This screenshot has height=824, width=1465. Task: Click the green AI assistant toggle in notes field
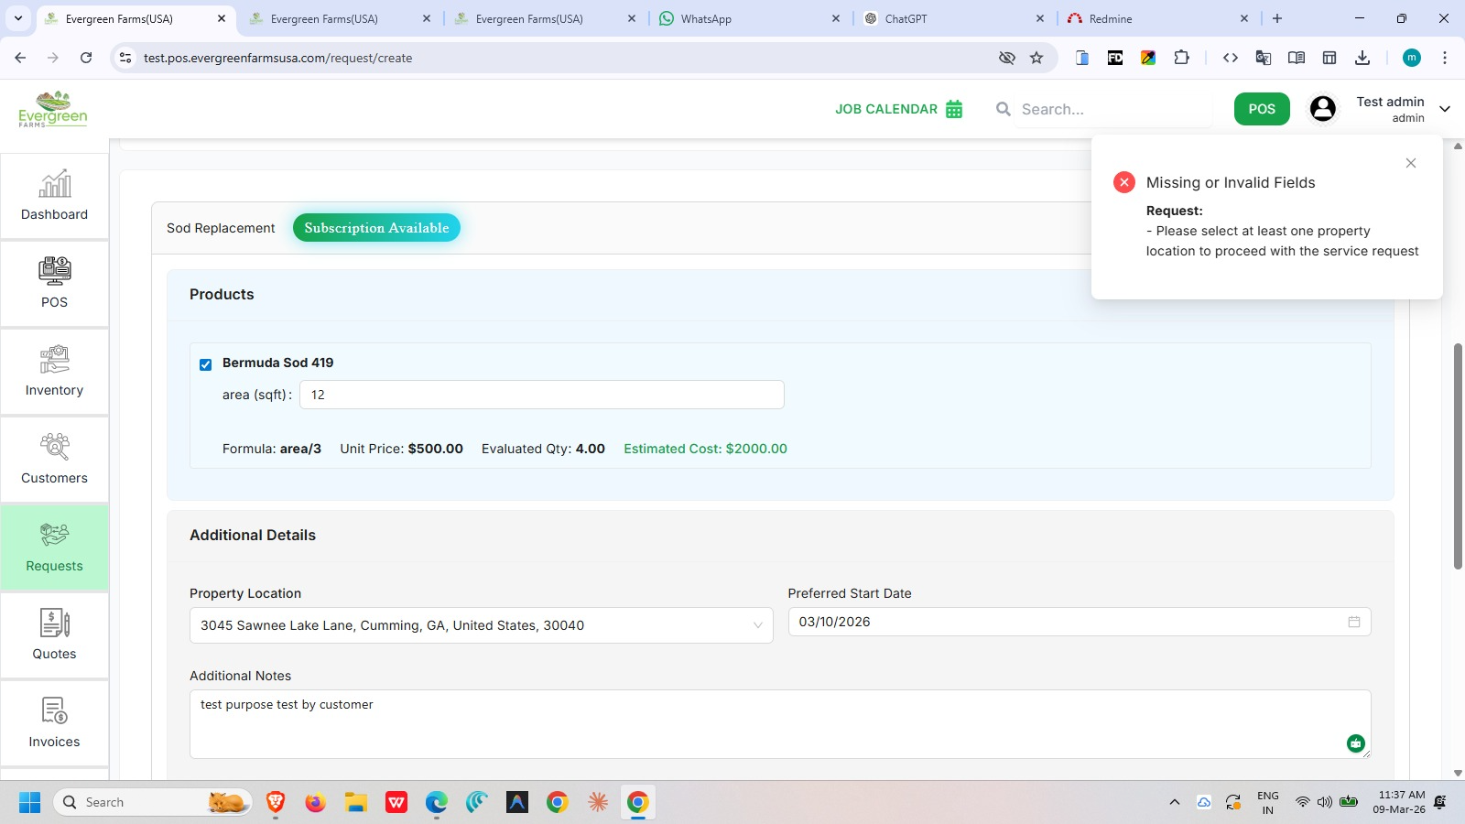click(x=1355, y=743)
